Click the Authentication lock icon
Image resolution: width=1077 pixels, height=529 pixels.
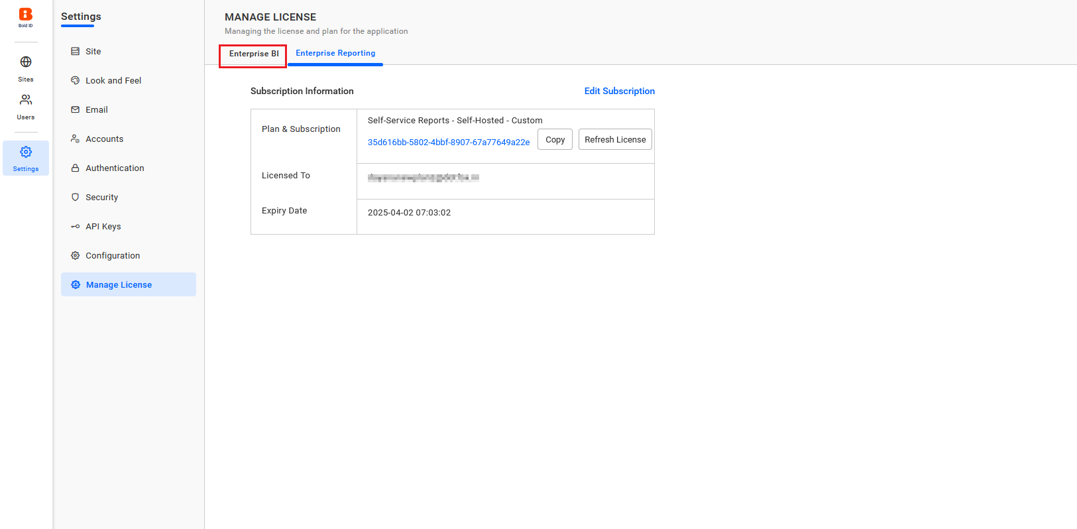(76, 168)
